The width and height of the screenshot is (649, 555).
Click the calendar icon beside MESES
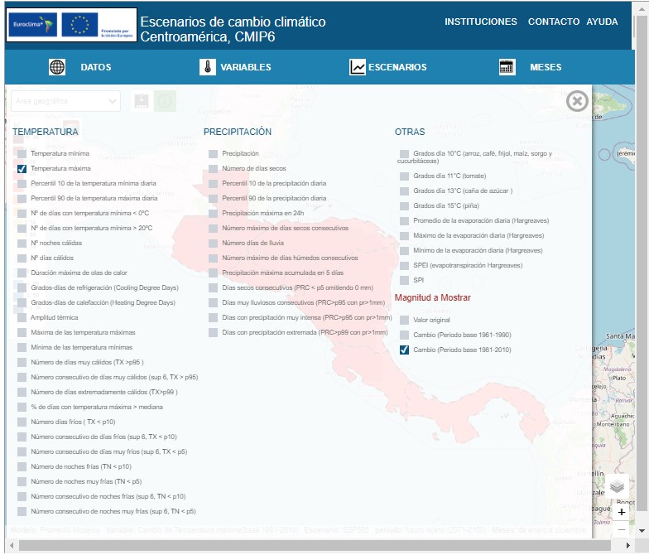[507, 68]
